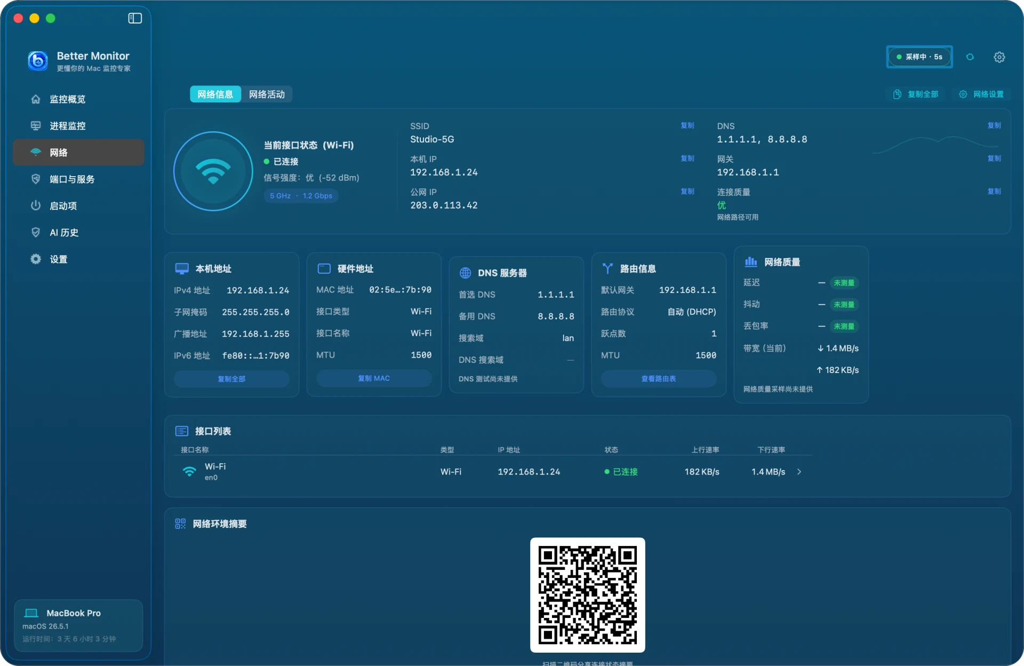Viewport: 1024px width, 666px height.
Task: Open 设置 from the sidebar
Action: point(78,259)
